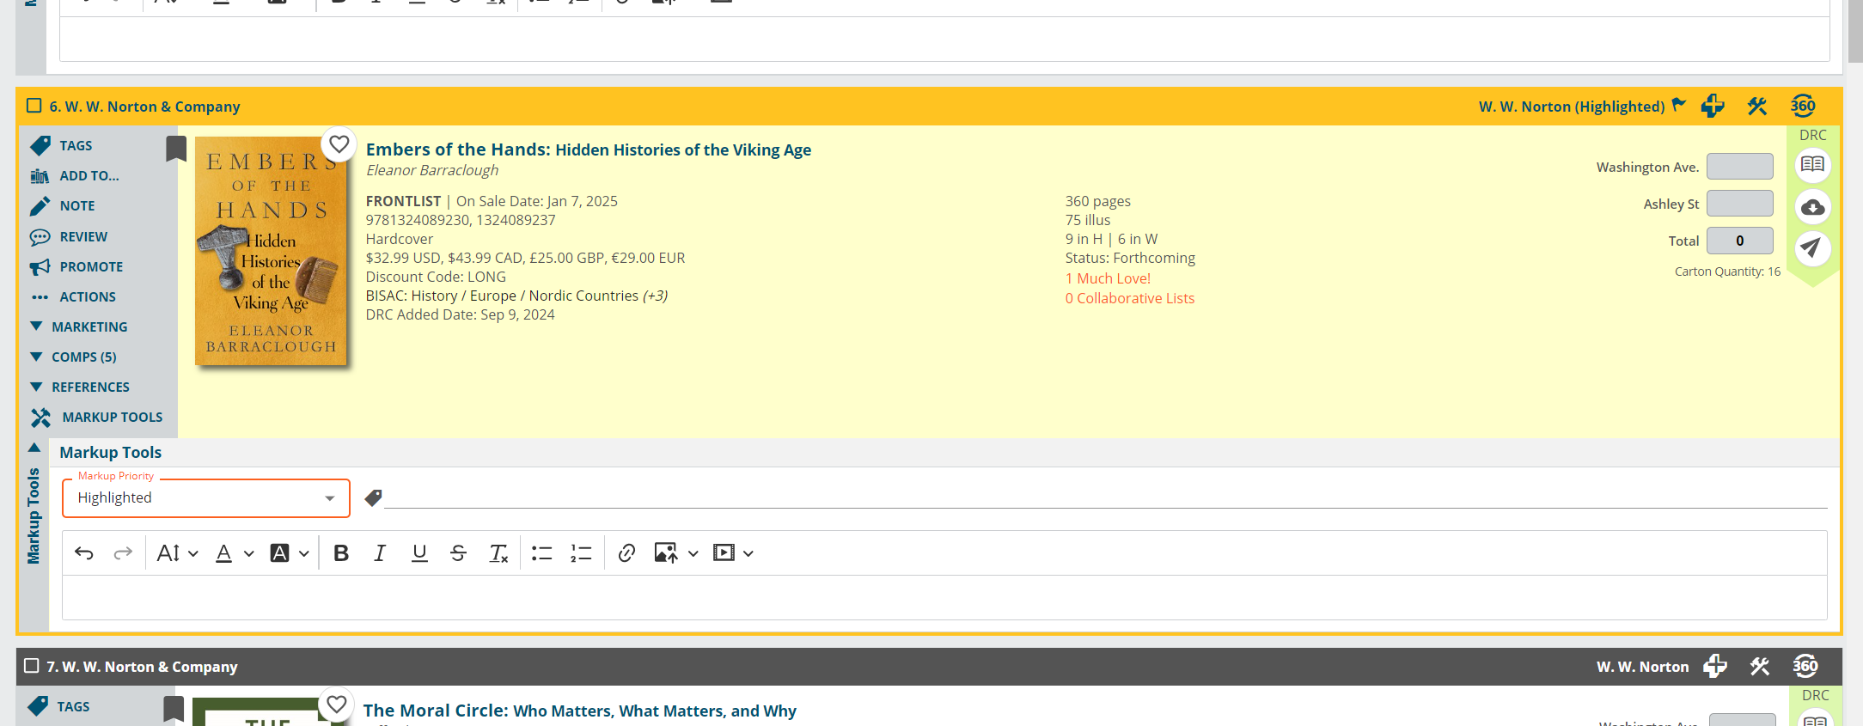The height and width of the screenshot is (726, 1863).
Task: Open the 360 view for title 6
Action: 1803,106
